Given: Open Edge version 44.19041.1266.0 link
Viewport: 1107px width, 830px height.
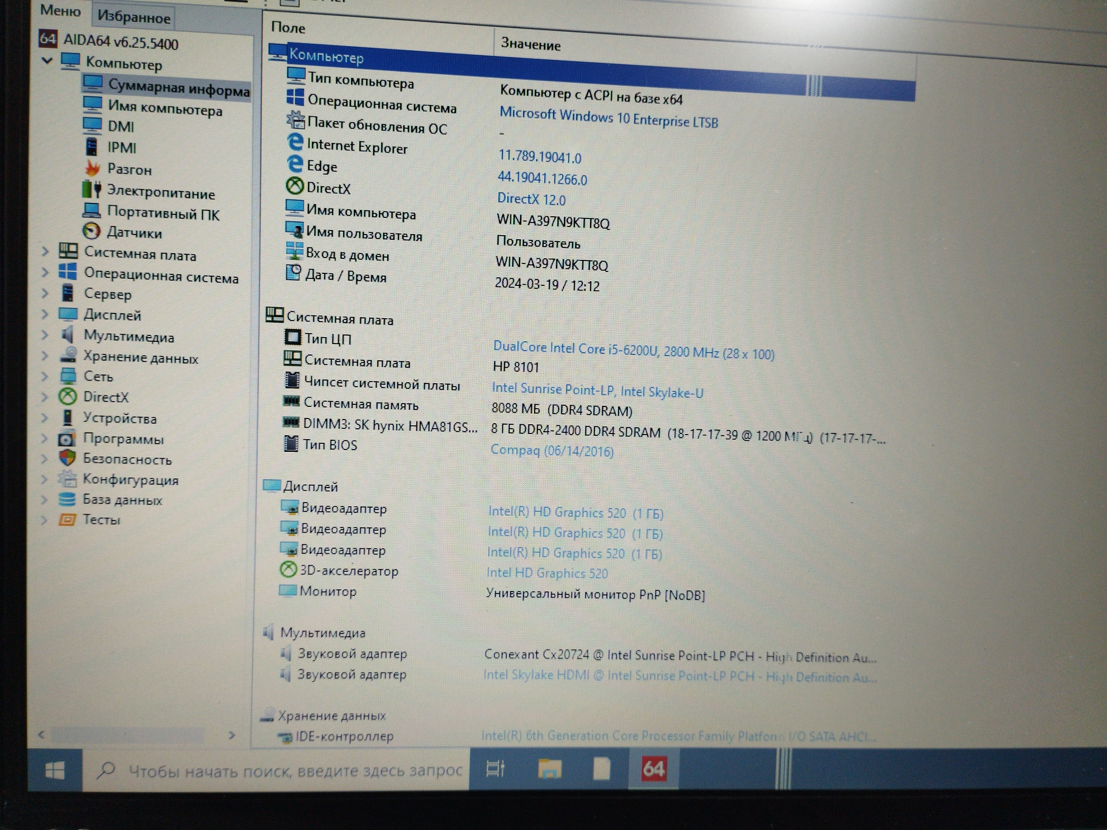Looking at the screenshot, I should 542,178.
